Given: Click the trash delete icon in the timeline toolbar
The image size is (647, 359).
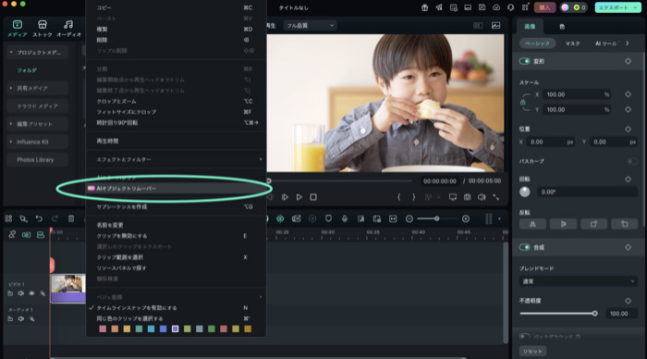Looking at the screenshot, I should click(71, 218).
